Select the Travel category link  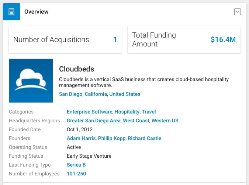[x=149, y=112]
